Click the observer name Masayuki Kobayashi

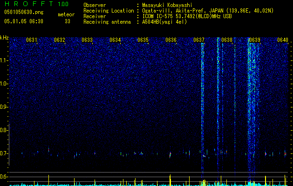167,5
